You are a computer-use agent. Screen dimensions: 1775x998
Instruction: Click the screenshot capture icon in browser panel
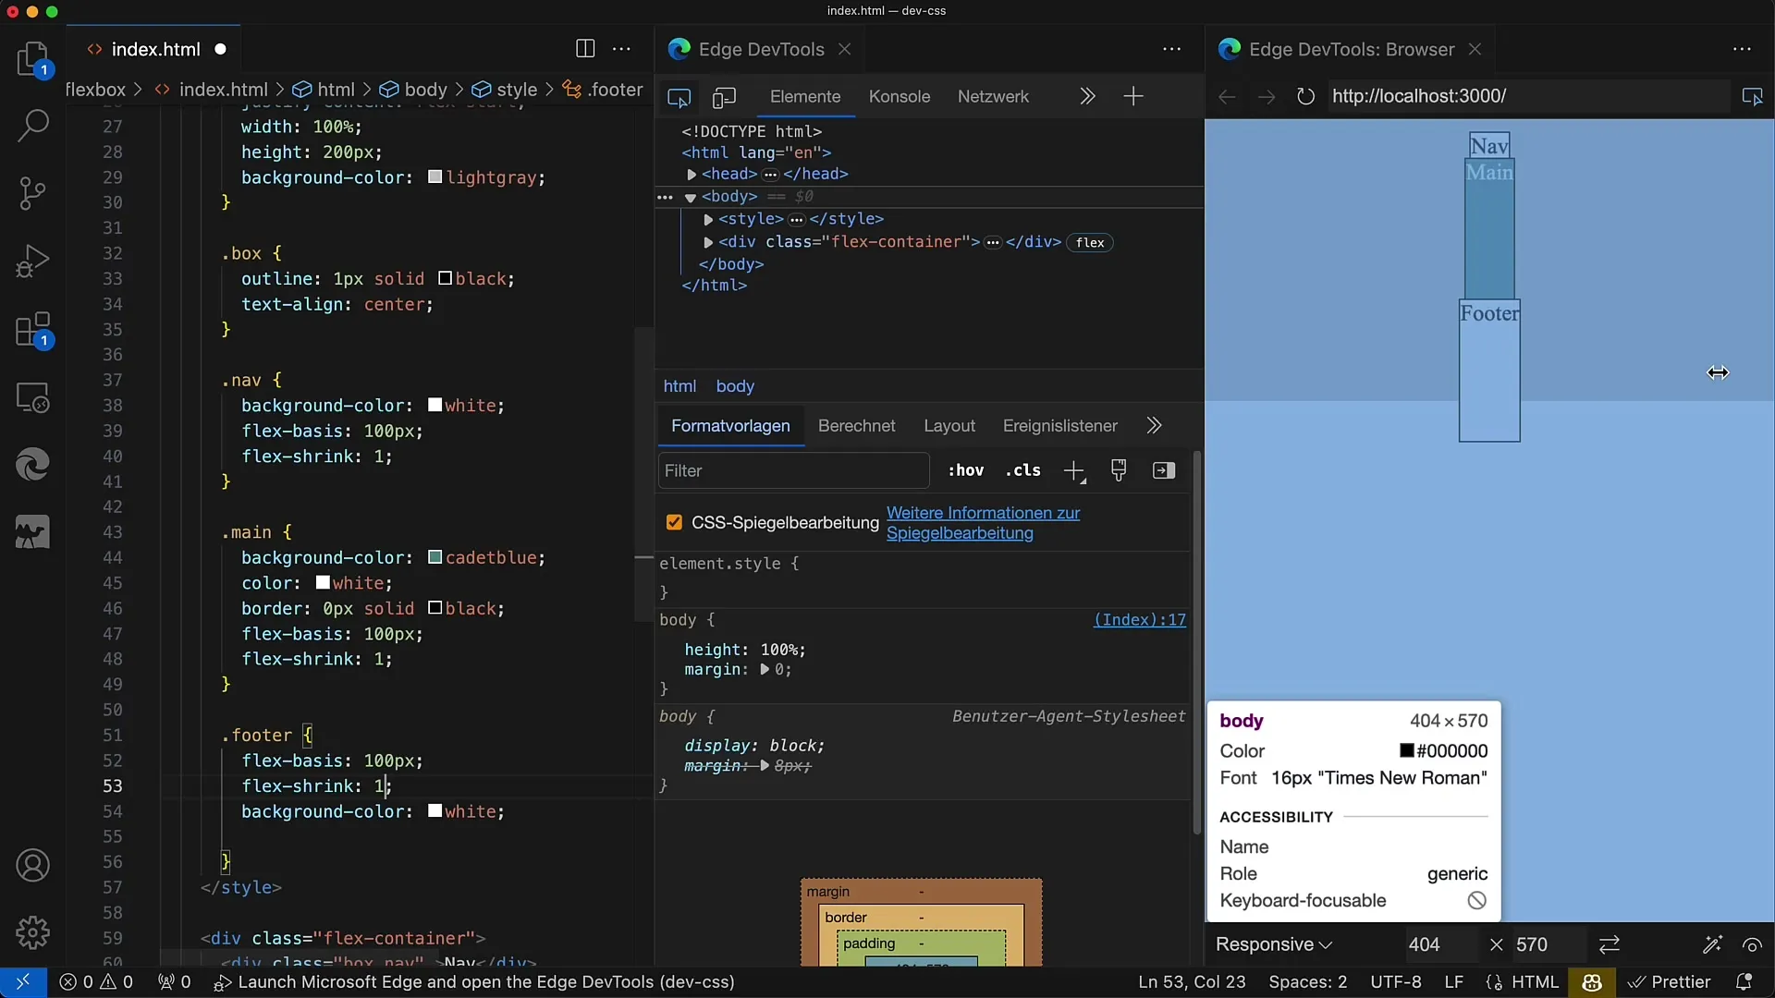click(1753, 96)
